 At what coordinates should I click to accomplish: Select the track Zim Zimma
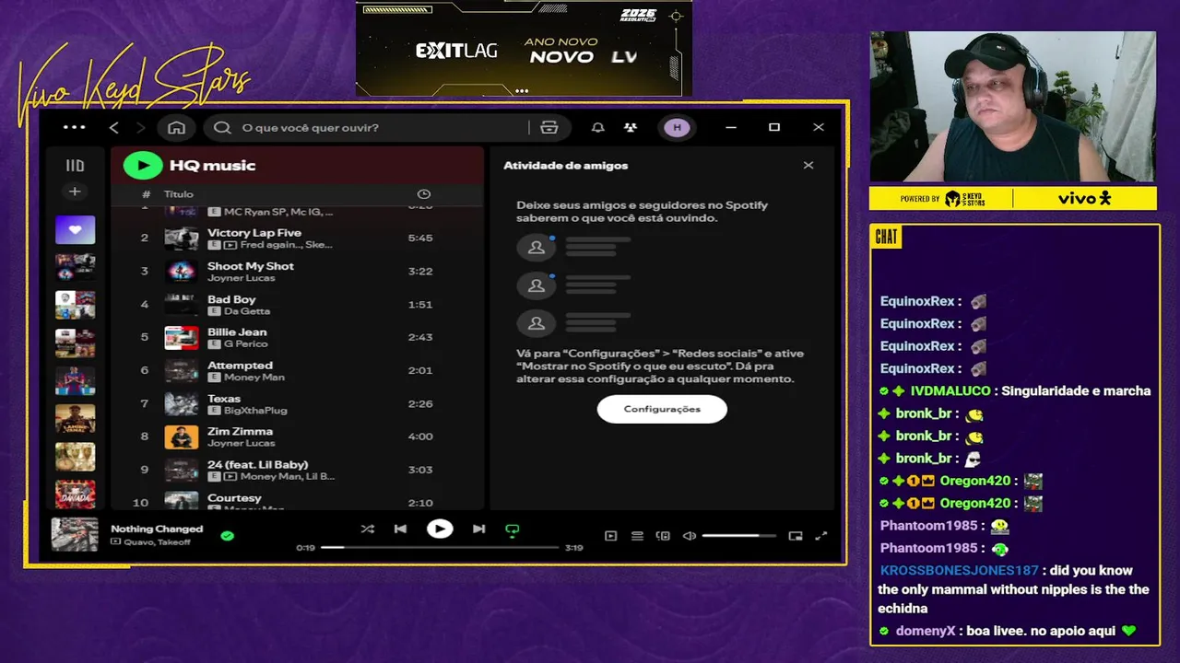coord(240,432)
